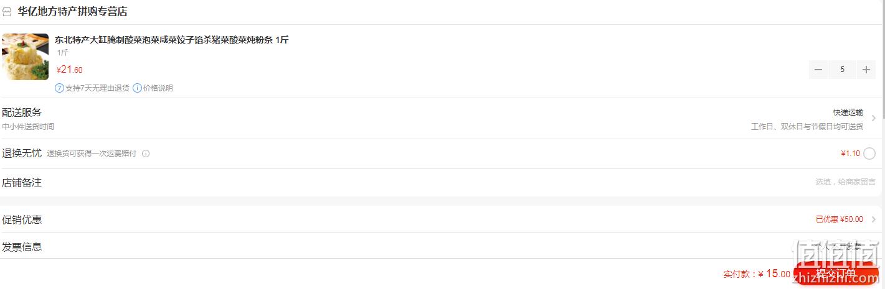Click the 7-day return badge icon
The height and width of the screenshot is (289, 885).
60,88
